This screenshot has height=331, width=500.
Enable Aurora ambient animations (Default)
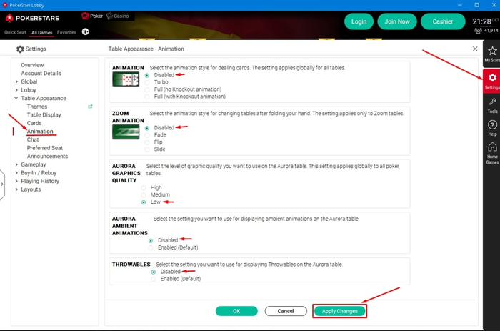click(x=151, y=247)
